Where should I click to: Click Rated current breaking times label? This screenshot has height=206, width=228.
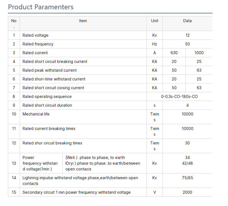(49, 129)
